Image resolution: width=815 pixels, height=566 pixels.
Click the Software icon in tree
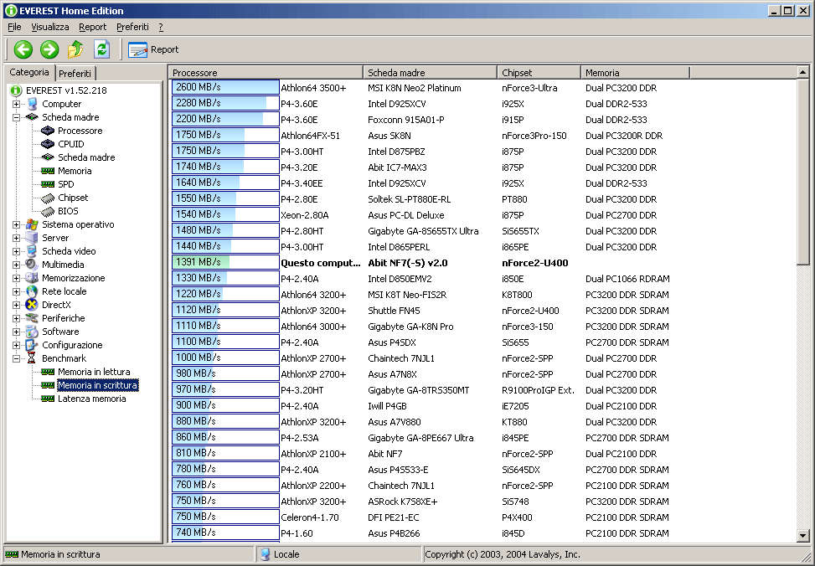click(x=32, y=332)
